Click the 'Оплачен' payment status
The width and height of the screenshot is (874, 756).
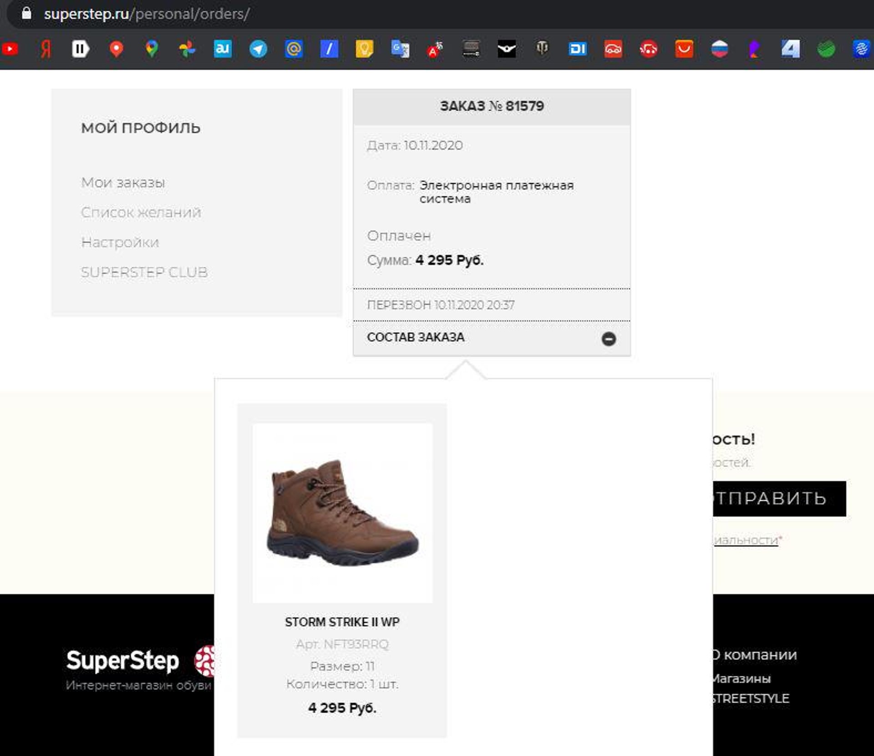pyautogui.click(x=399, y=236)
